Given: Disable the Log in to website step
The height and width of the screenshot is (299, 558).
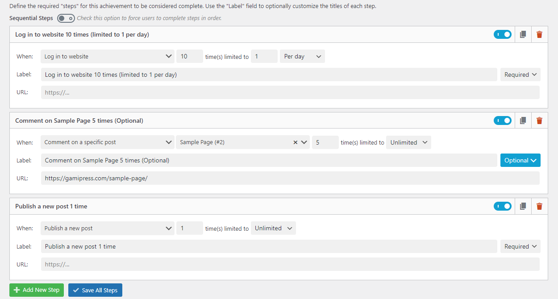Looking at the screenshot, I should coord(502,34).
